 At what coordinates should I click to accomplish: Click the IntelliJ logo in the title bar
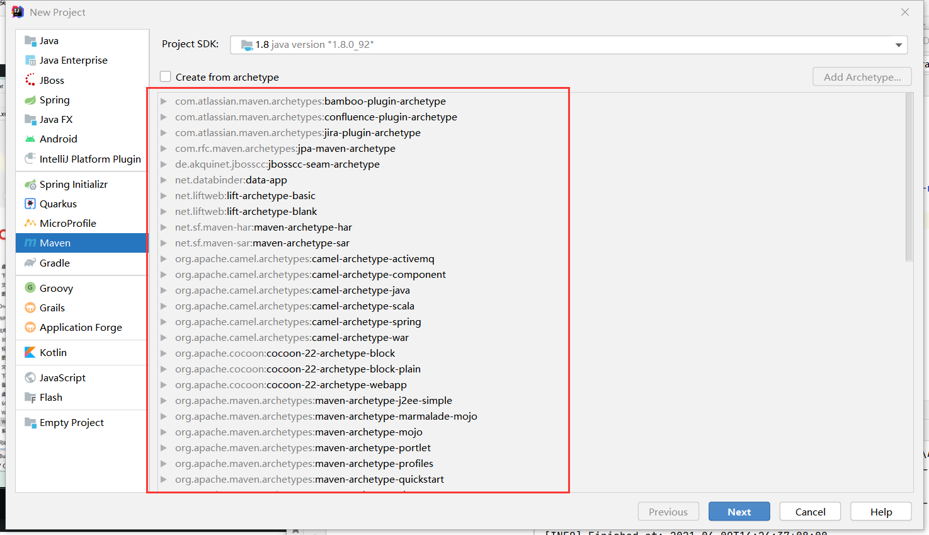click(x=18, y=12)
